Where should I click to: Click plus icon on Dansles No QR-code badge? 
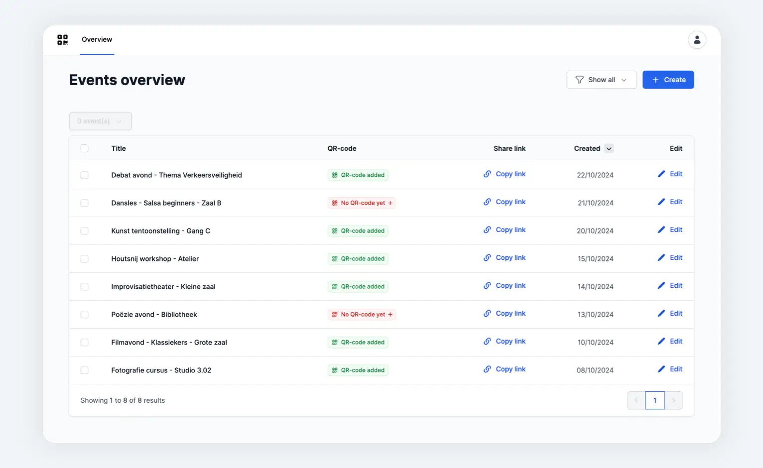coord(390,203)
